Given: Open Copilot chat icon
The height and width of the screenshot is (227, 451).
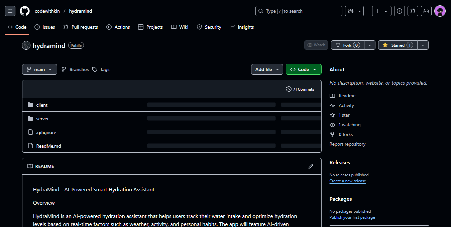Looking at the screenshot, I should point(350,11).
